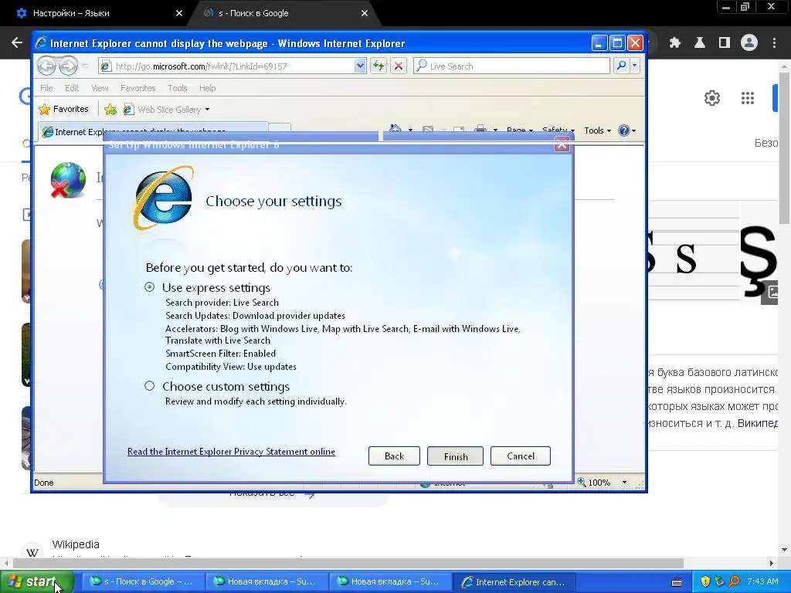Click the Chrome vertical scrollbar thumb
Viewport: 791px width, 593px height.
[784, 147]
